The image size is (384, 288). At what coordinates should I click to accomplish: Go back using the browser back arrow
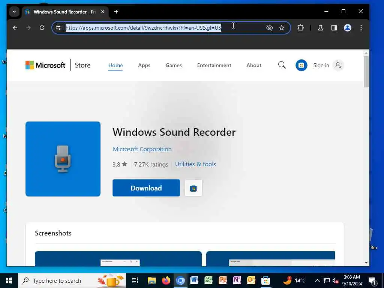coord(15,28)
